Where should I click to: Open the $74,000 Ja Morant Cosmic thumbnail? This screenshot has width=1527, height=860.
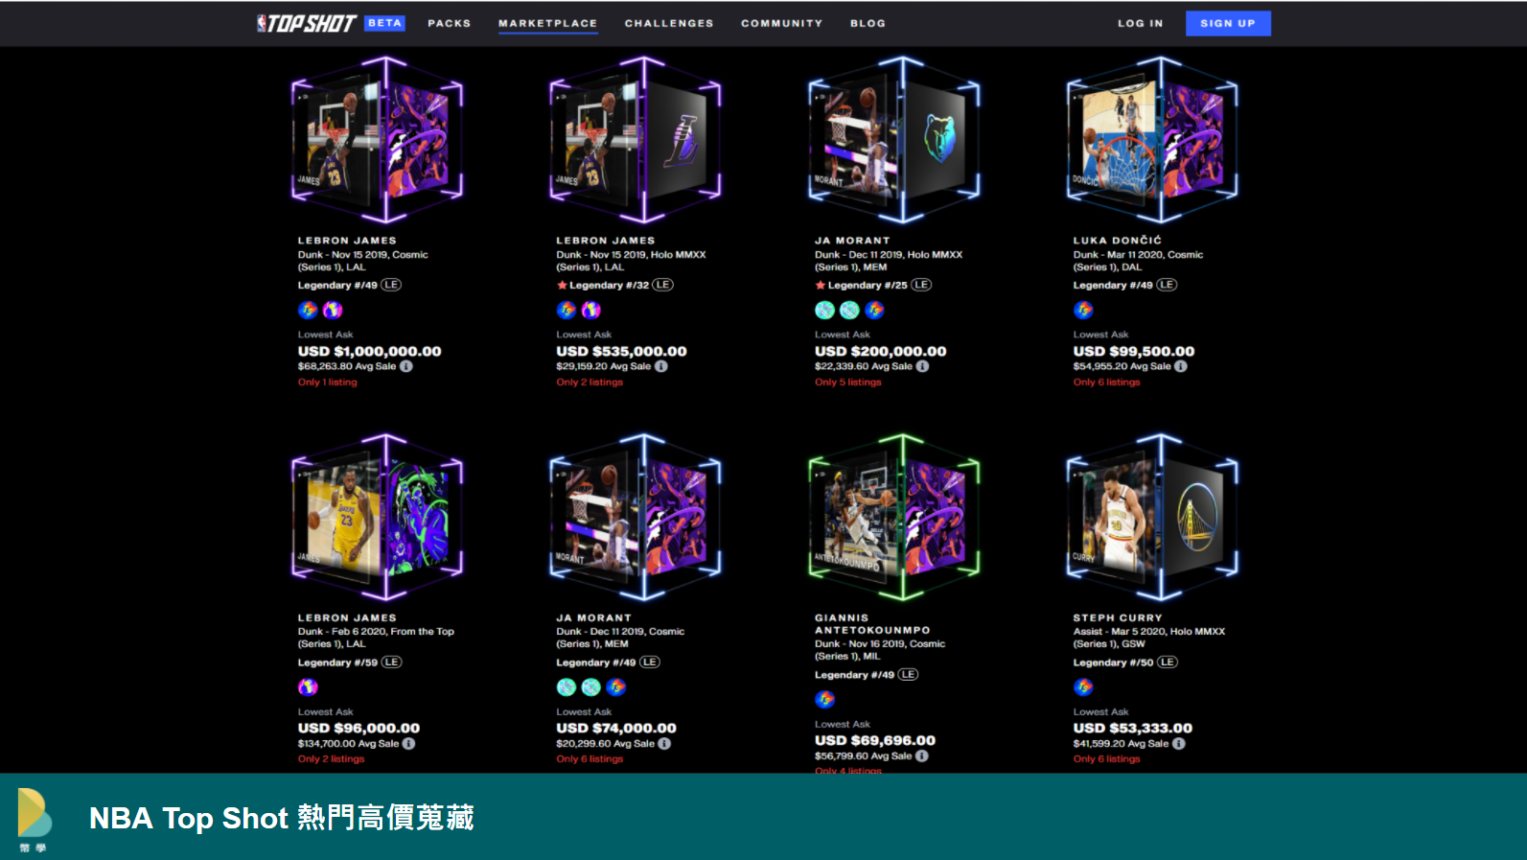tap(636, 518)
